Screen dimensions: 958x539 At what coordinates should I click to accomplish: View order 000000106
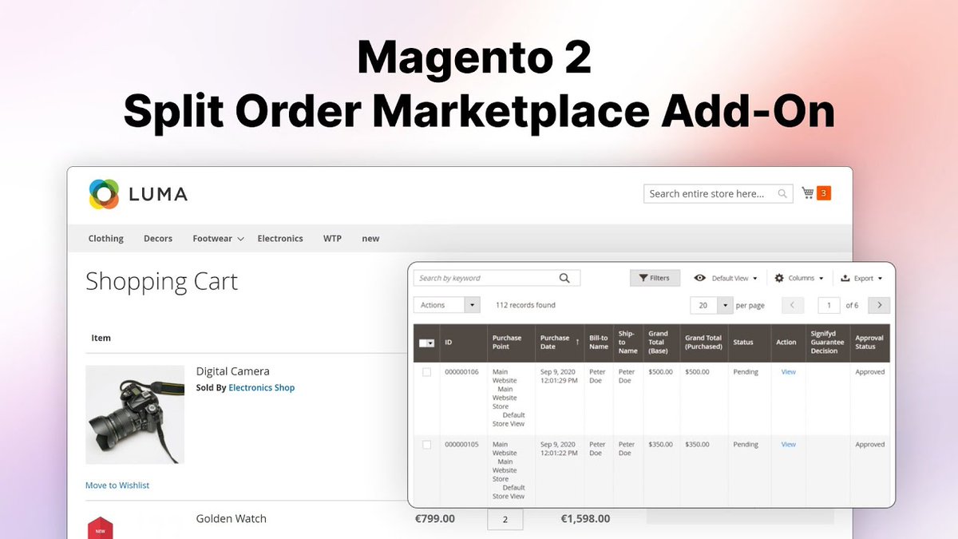(788, 372)
